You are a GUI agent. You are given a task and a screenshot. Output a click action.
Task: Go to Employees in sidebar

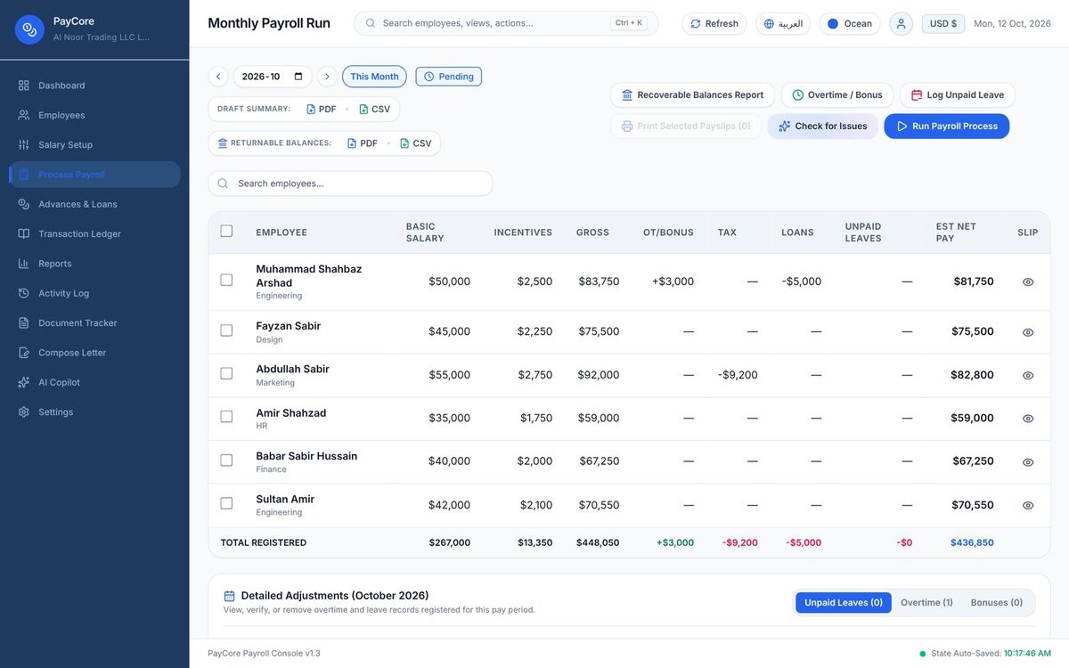94,115
